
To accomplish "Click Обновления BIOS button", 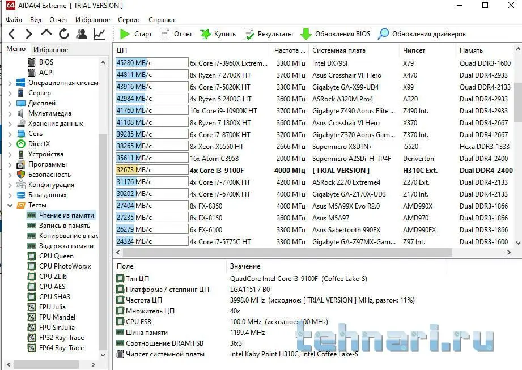I will coord(335,34).
